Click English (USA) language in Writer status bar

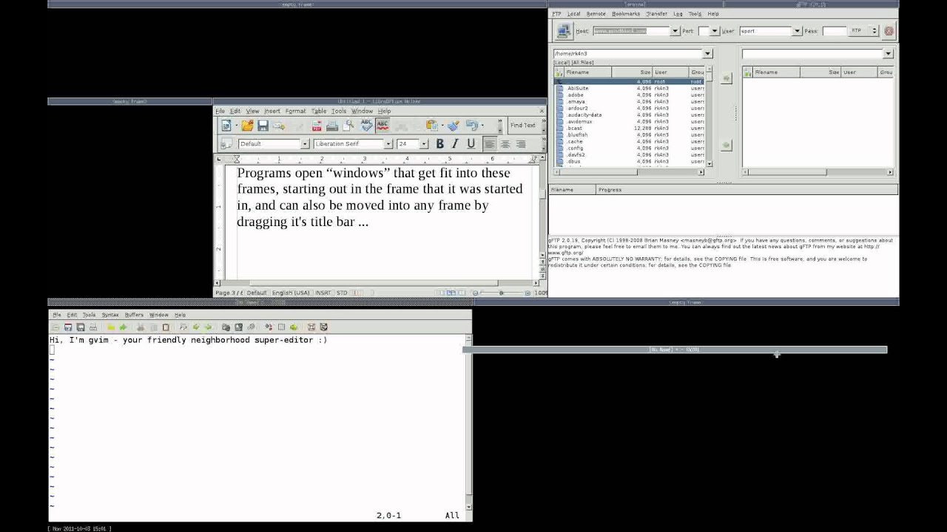tap(291, 293)
